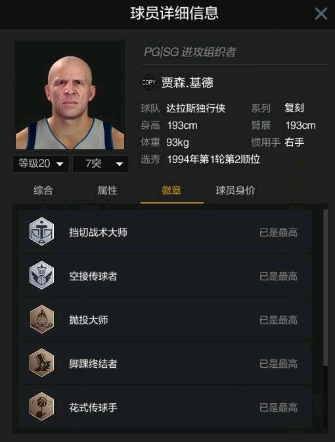Screen dimensions: 335x442
Task: Open the 7突 breakthrough dropdown
Action: tap(100, 164)
